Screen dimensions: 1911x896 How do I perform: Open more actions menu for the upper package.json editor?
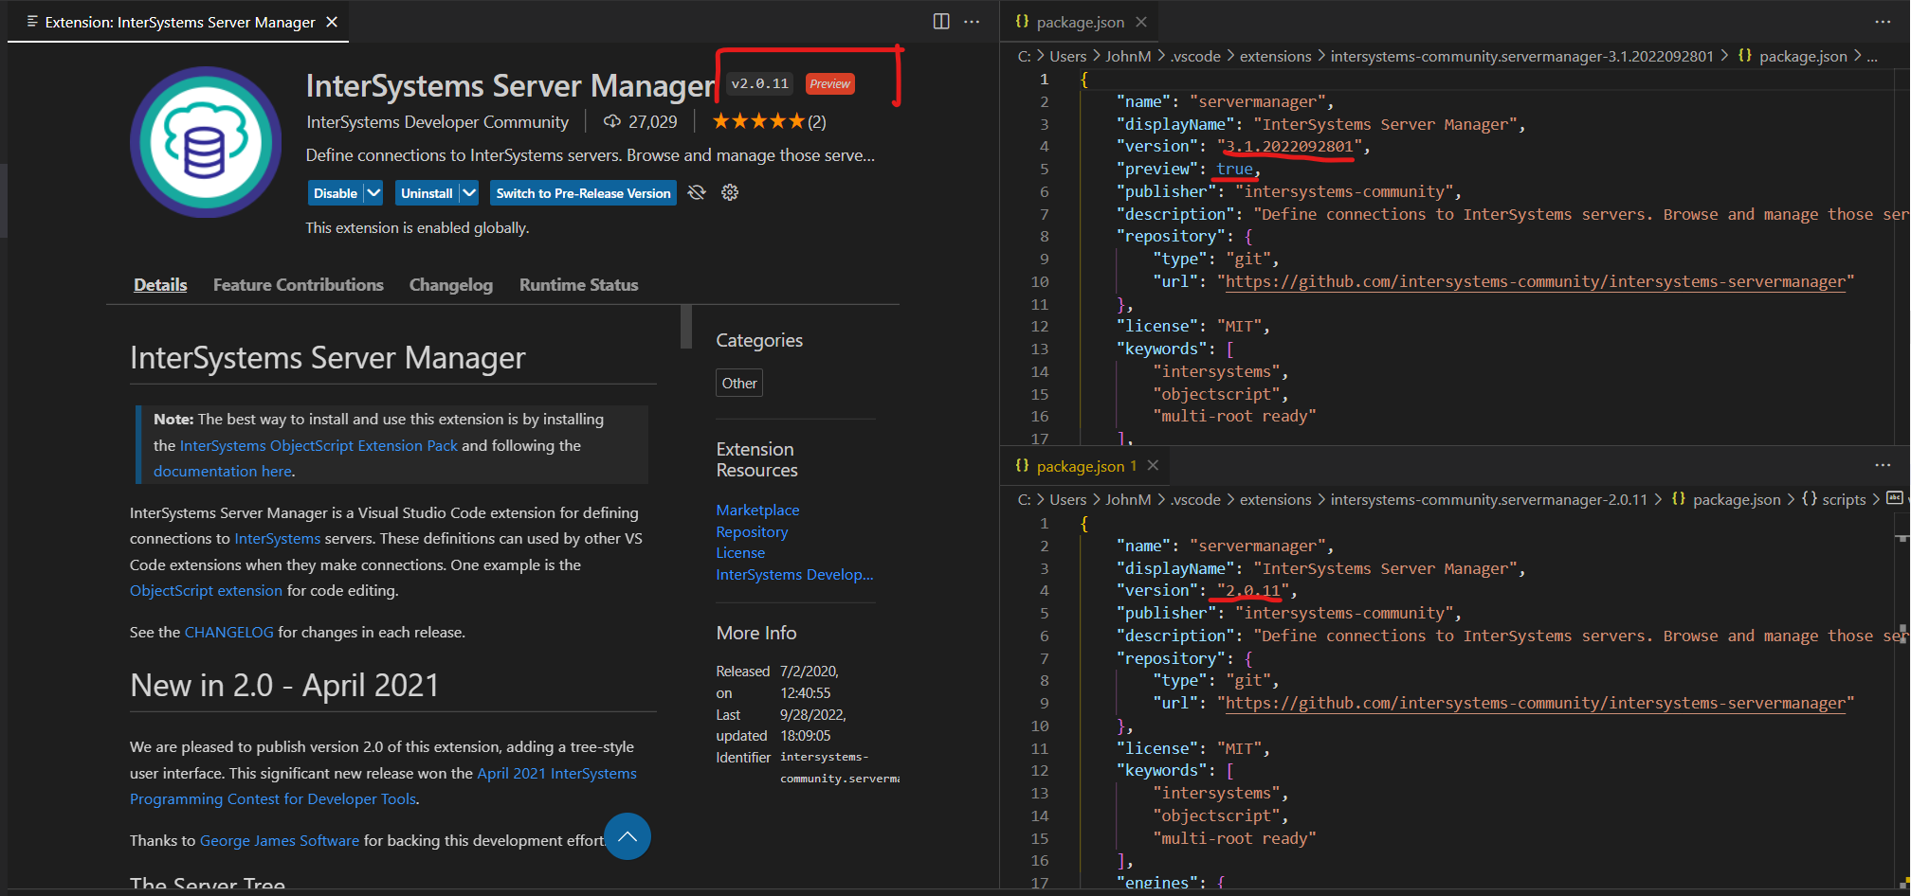click(1884, 21)
